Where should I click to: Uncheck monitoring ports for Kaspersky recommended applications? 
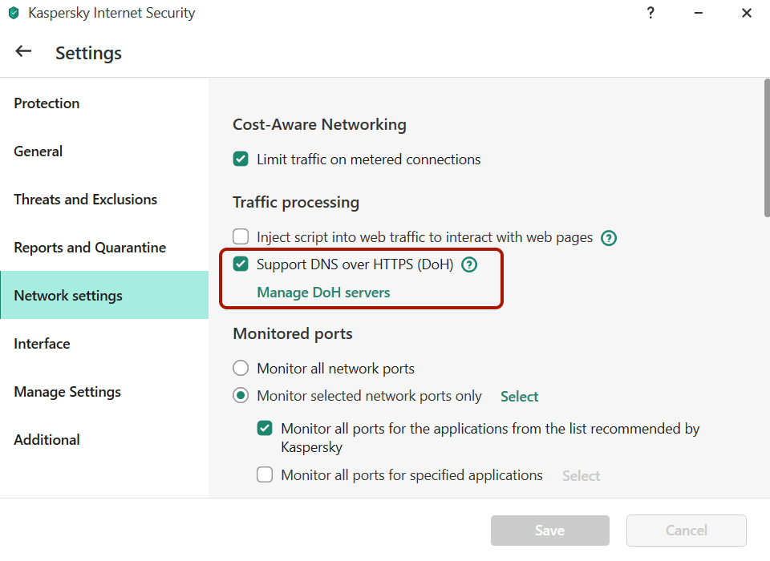265,428
